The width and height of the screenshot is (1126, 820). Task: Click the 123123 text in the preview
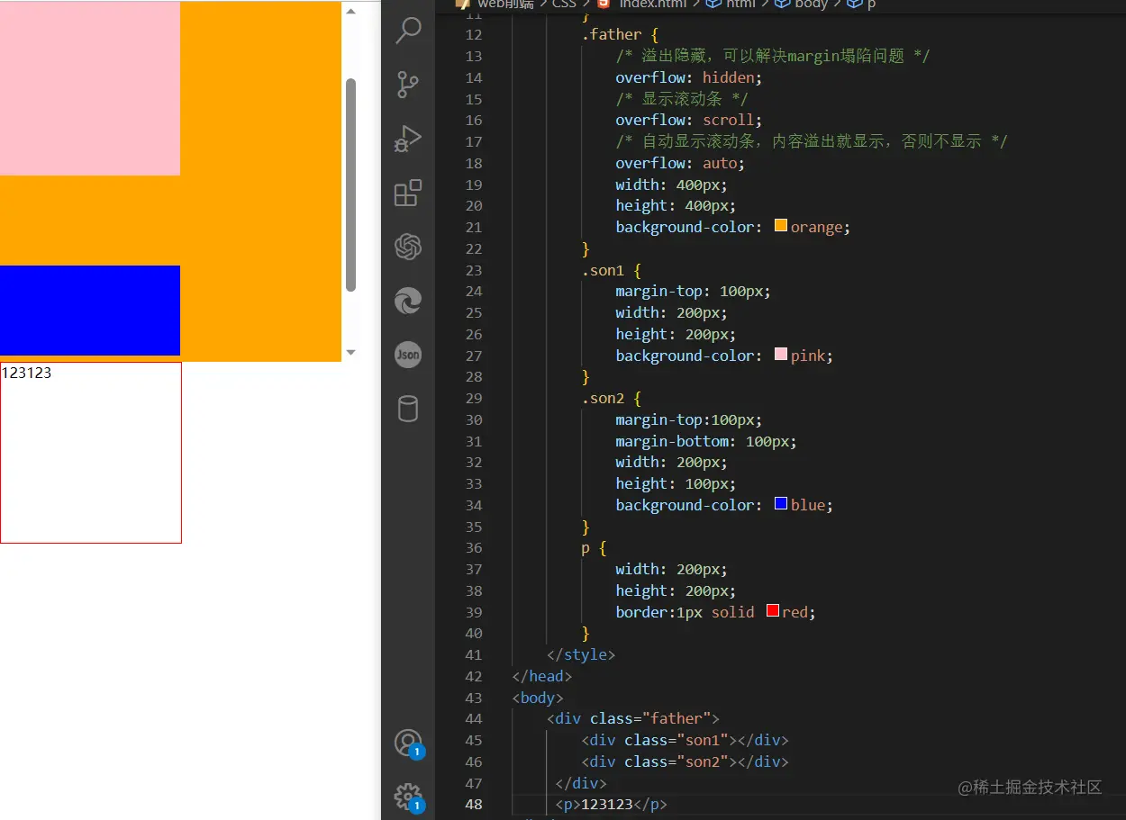27,373
